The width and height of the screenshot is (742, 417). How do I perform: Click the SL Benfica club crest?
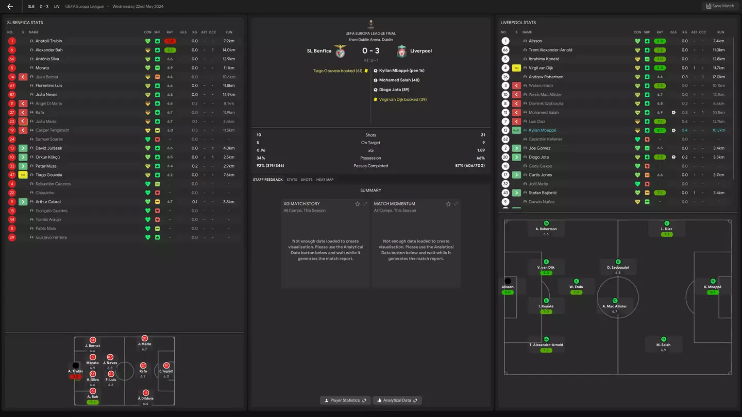340,51
